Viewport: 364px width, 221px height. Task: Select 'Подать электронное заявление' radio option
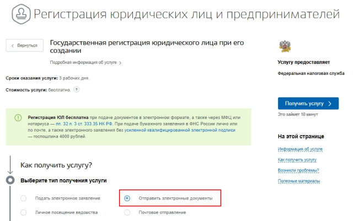24,198
